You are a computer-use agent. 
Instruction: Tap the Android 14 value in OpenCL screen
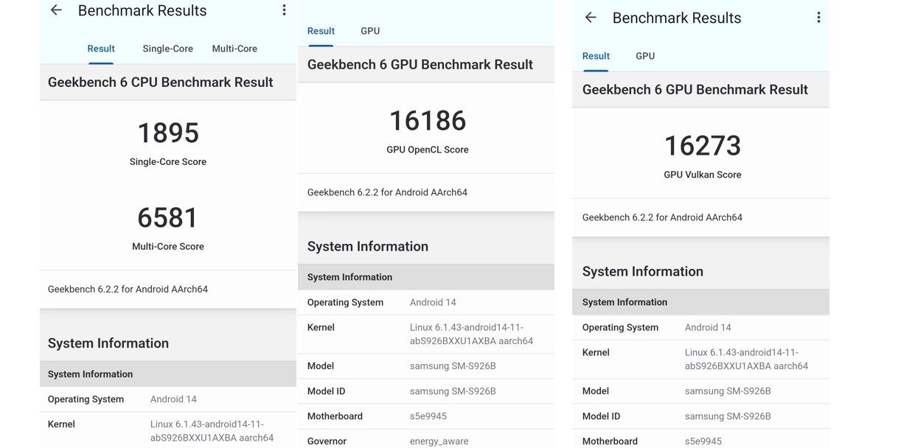[x=433, y=302]
